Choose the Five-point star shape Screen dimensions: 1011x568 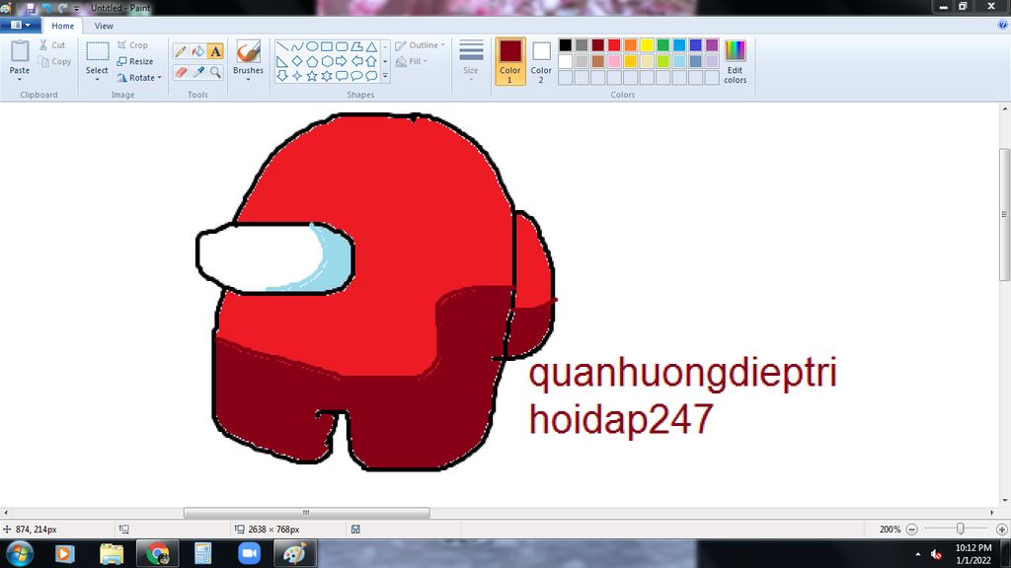pyautogui.click(x=311, y=76)
